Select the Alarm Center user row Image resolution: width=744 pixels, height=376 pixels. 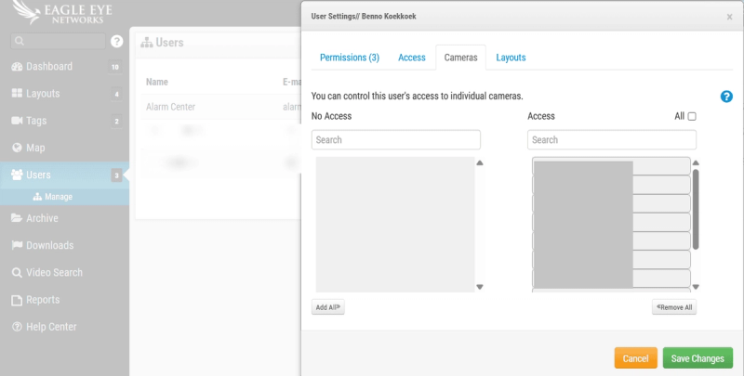pos(220,107)
